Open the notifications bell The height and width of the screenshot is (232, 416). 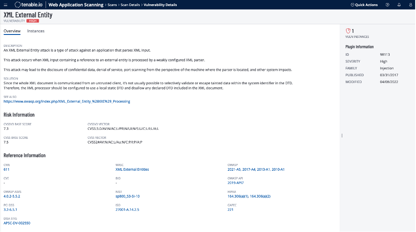[x=399, y=5]
